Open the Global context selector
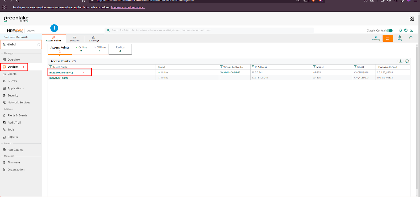The image size is (420, 197). [x=21, y=44]
